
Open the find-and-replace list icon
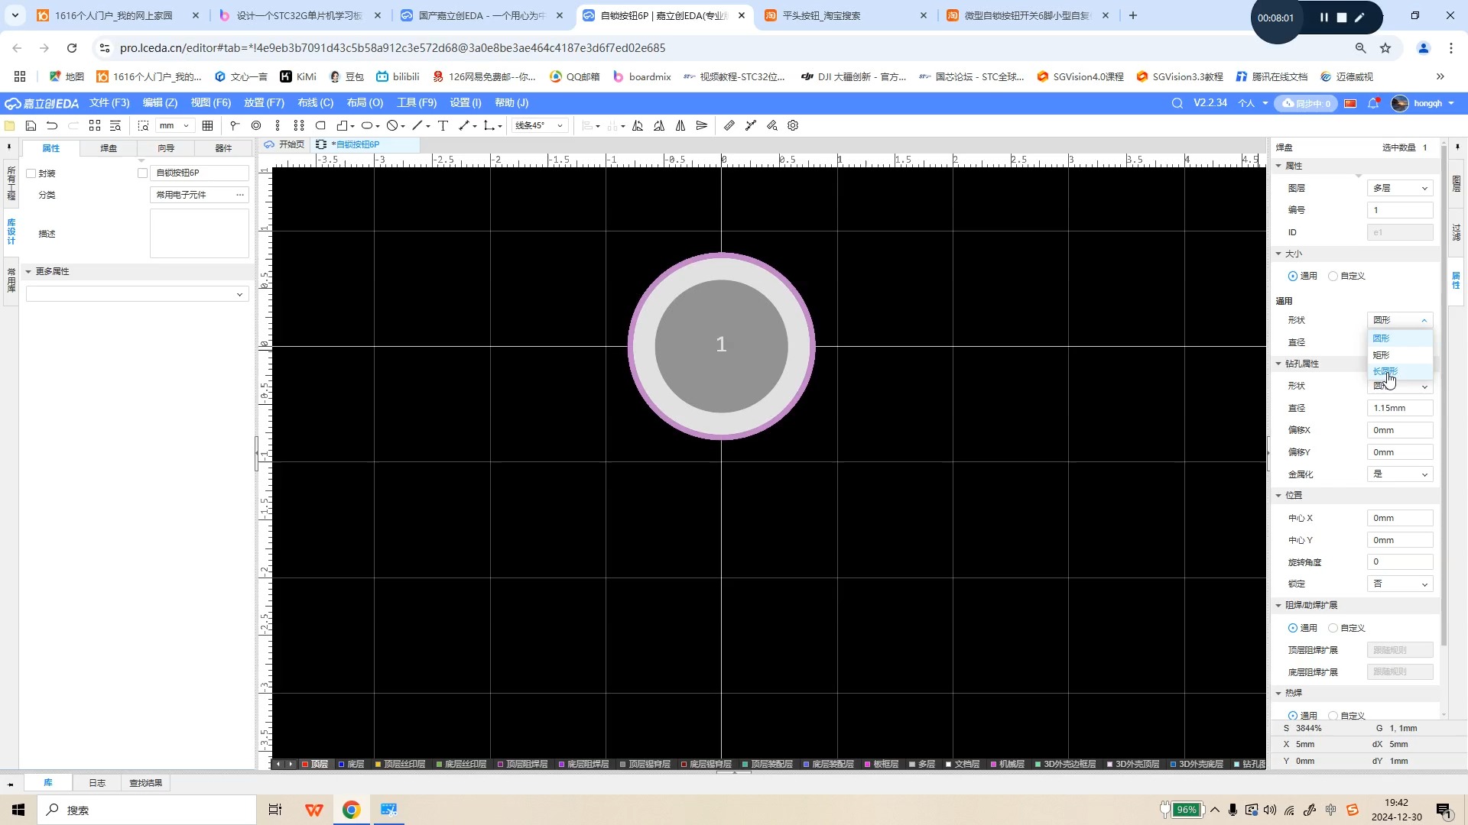click(x=115, y=125)
